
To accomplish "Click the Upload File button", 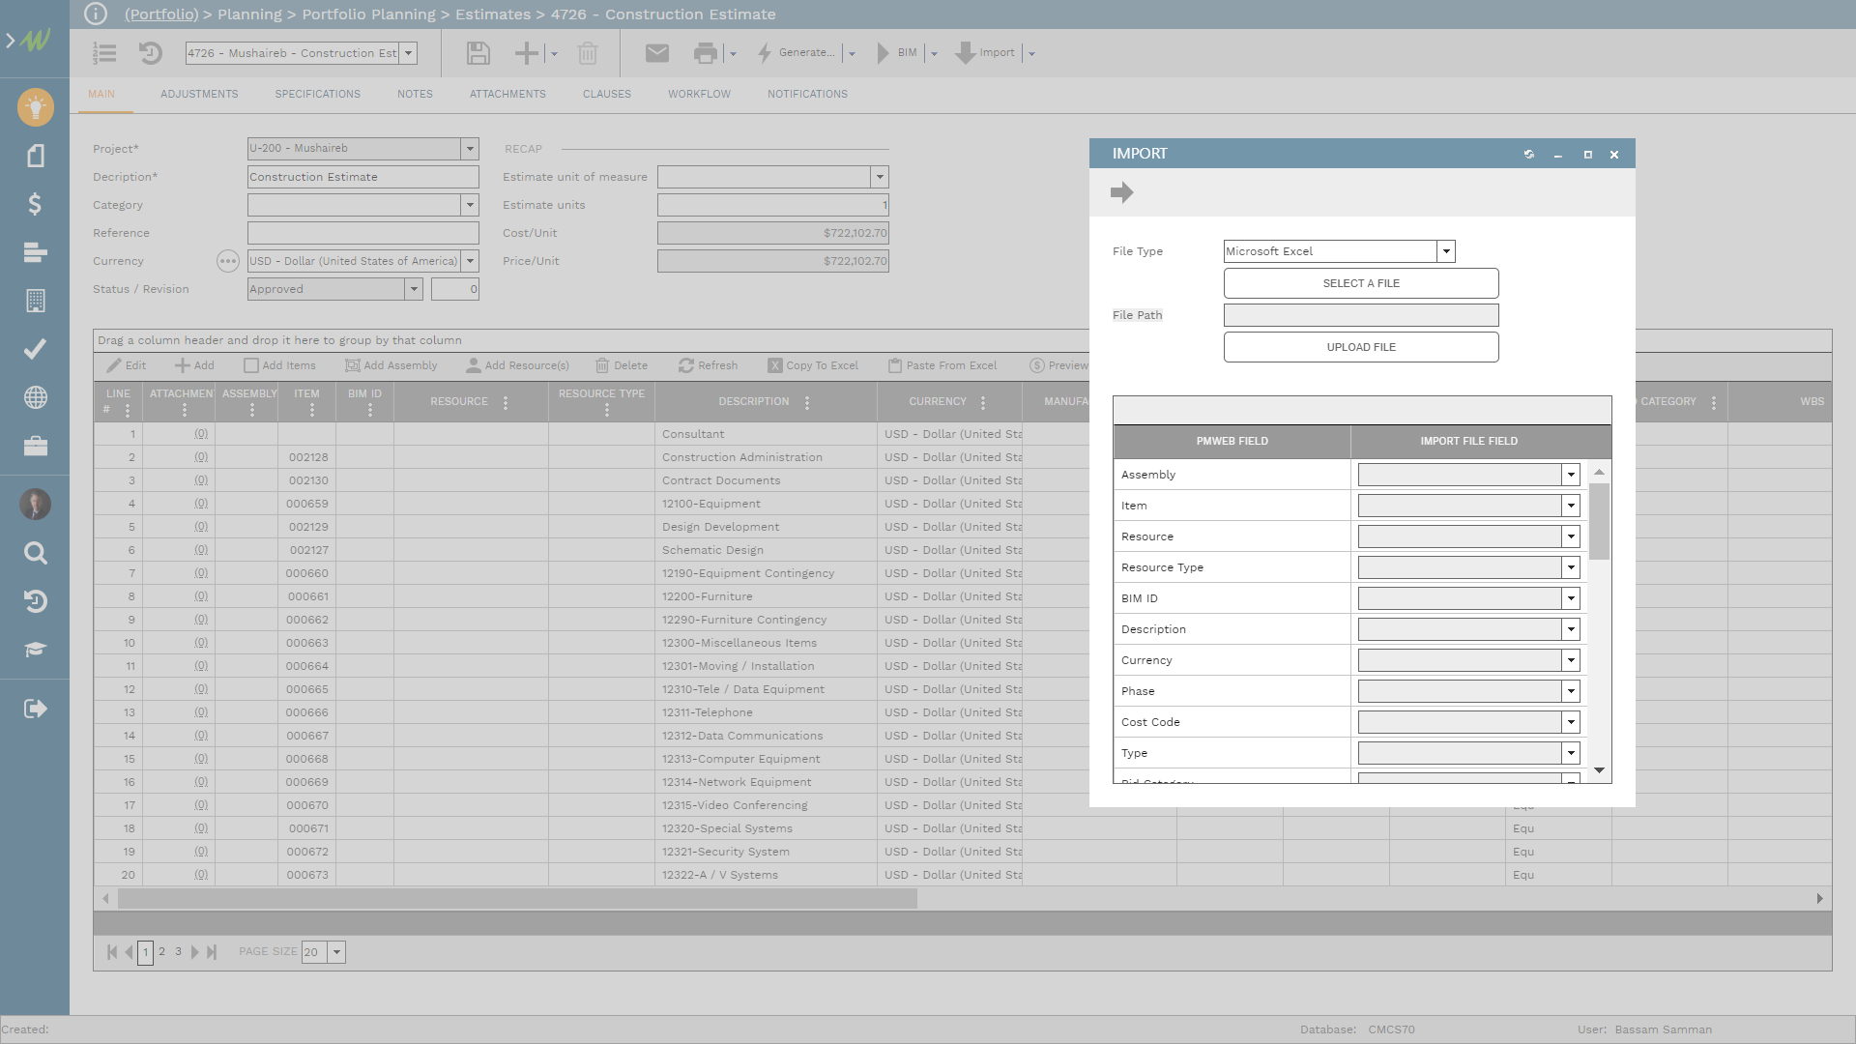I will click(1360, 347).
